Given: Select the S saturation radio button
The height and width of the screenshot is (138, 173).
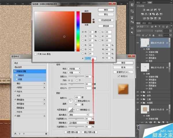Looking at the screenshot, I should [82, 36].
